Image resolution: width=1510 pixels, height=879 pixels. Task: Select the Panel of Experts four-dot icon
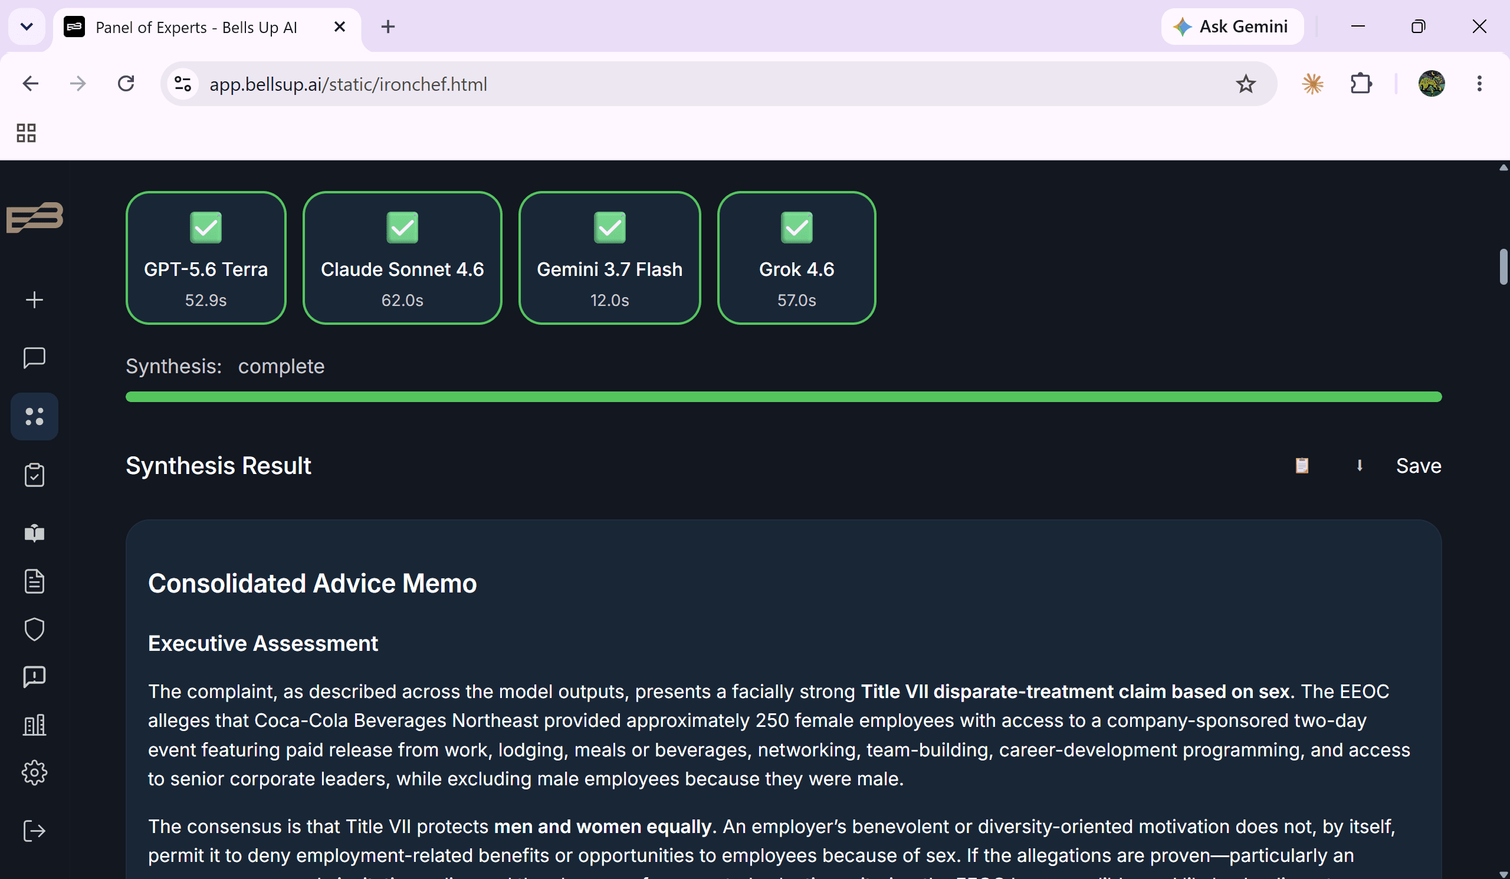[x=35, y=417]
